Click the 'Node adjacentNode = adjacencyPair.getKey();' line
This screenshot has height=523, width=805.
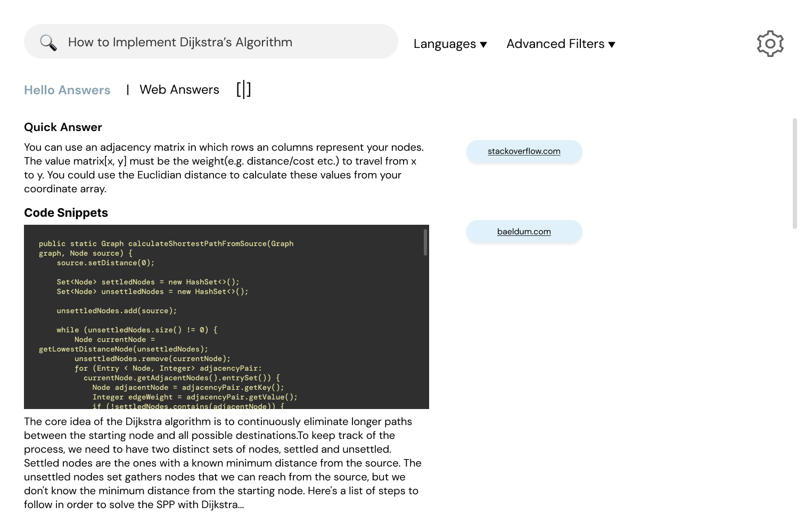click(188, 388)
